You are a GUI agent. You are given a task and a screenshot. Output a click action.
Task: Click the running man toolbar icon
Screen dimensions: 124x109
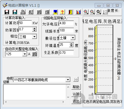[x=55, y=12]
